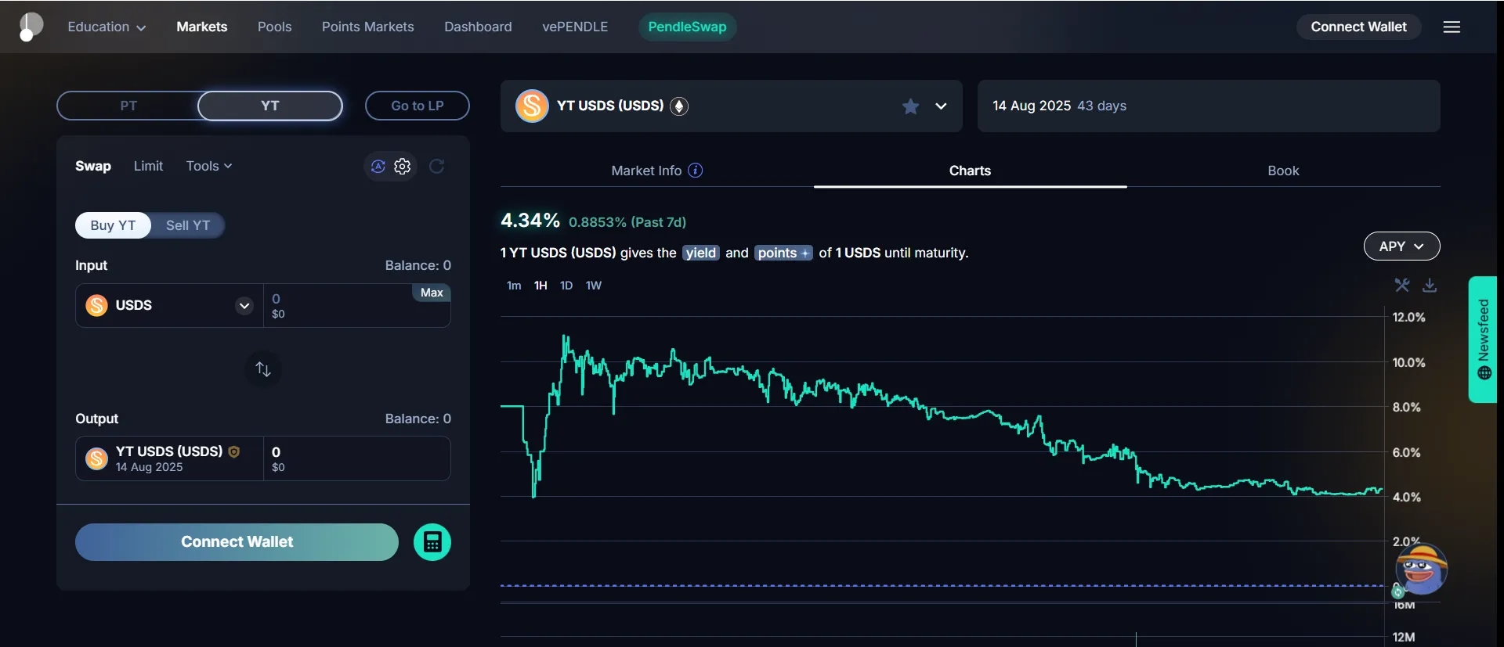Click the Ethereum chain icon next to YT USDS
The width and height of the screenshot is (1504, 647).
click(x=679, y=106)
